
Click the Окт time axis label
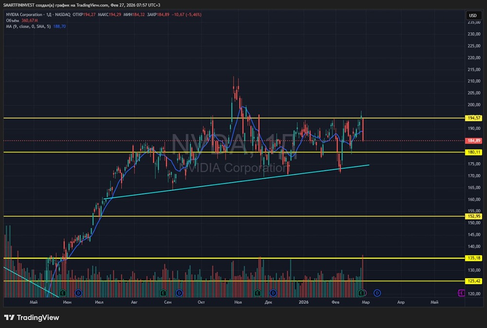coord(201,302)
